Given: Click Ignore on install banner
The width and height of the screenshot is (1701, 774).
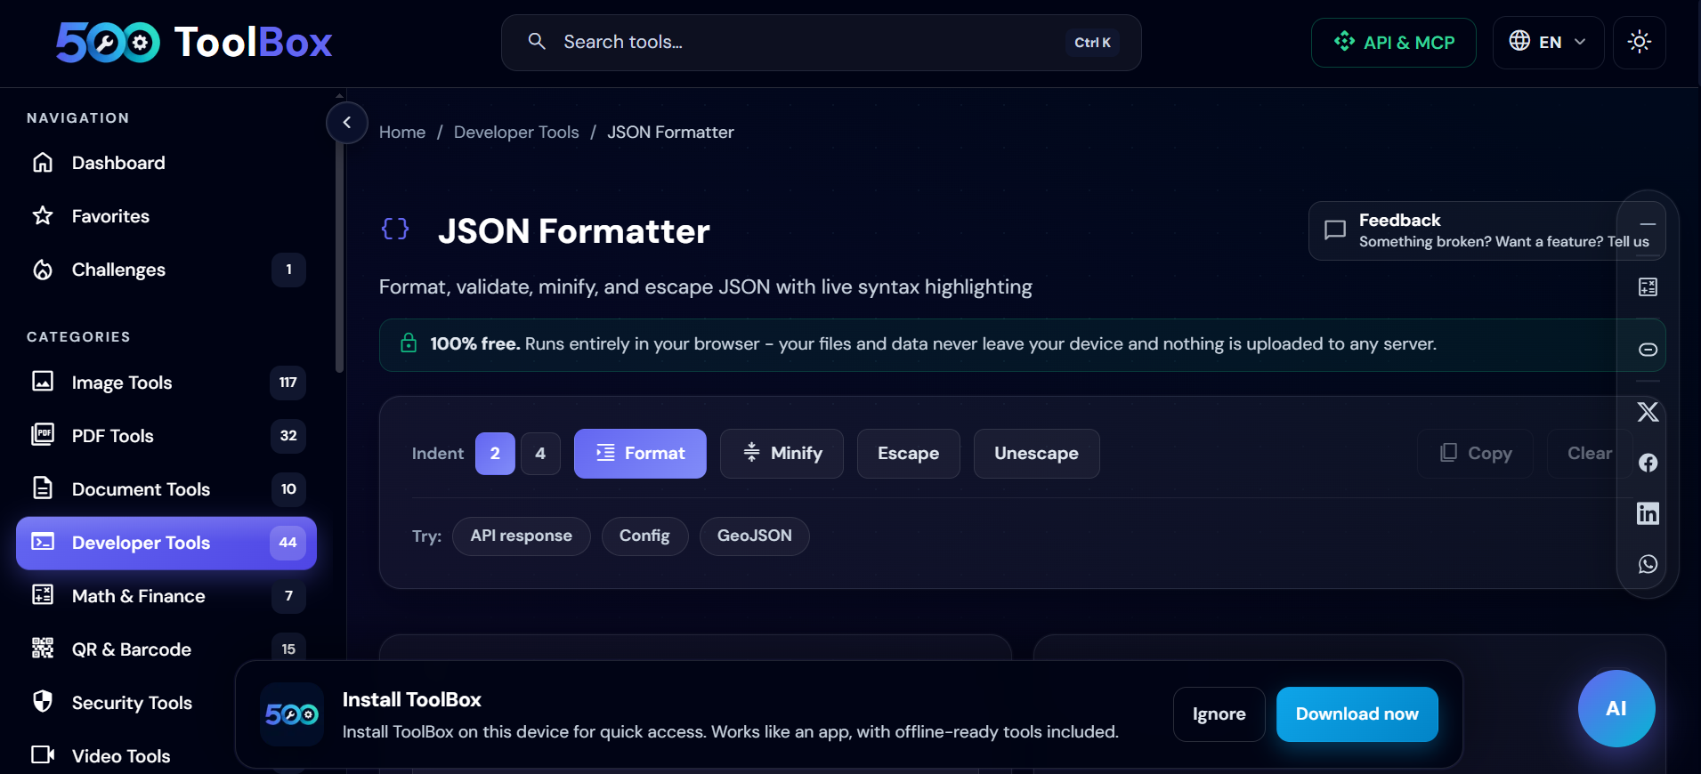Looking at the screenshot, I should tap(1219, 714).
